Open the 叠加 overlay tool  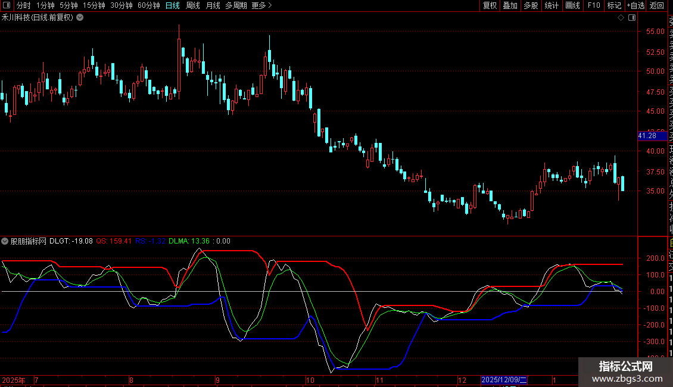coord(510,5)
